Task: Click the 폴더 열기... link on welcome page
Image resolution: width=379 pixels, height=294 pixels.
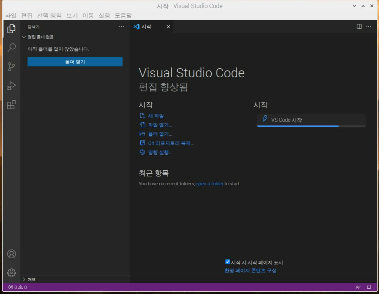Action: 160,134
